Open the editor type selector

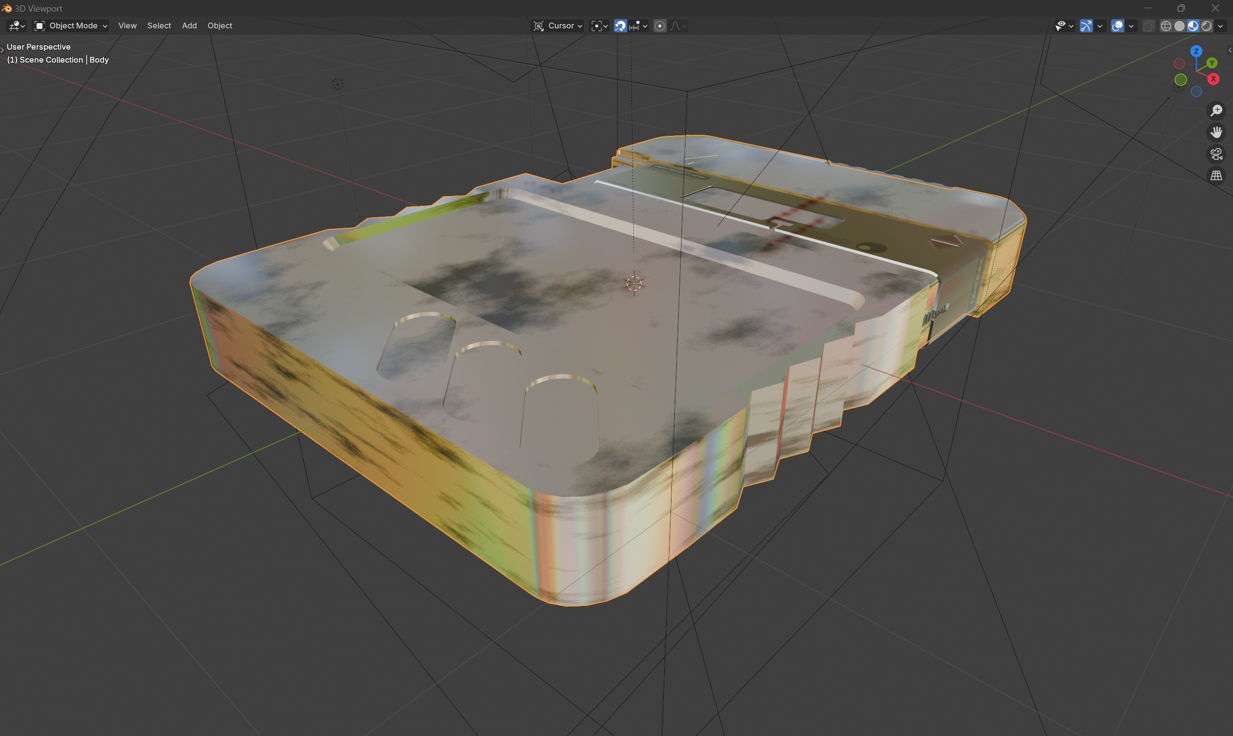click(17, 26)
